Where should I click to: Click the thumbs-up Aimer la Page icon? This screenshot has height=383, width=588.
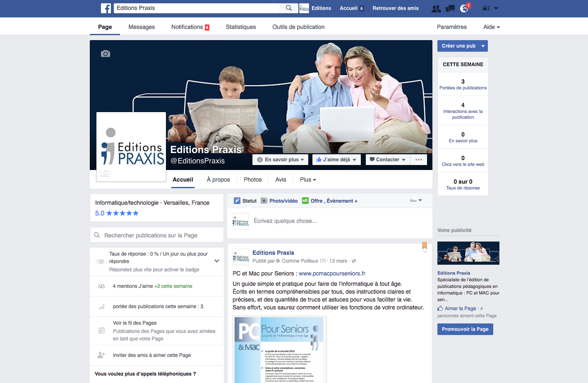(440, 308)
